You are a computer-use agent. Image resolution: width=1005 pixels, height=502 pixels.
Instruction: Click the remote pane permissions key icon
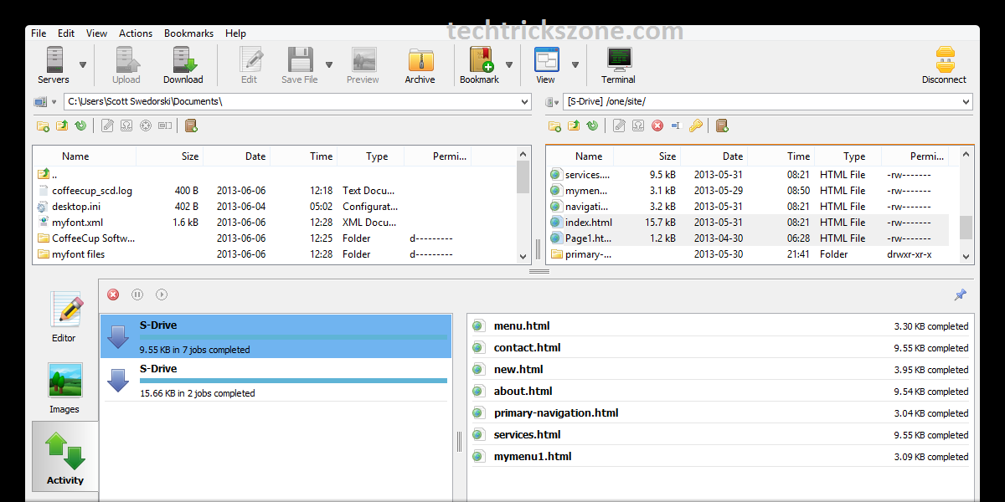696,125
